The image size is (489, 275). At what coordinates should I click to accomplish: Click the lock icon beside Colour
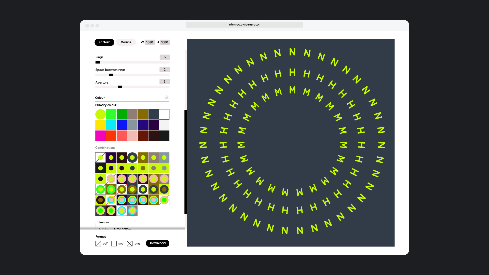click(x=167, y=97)
